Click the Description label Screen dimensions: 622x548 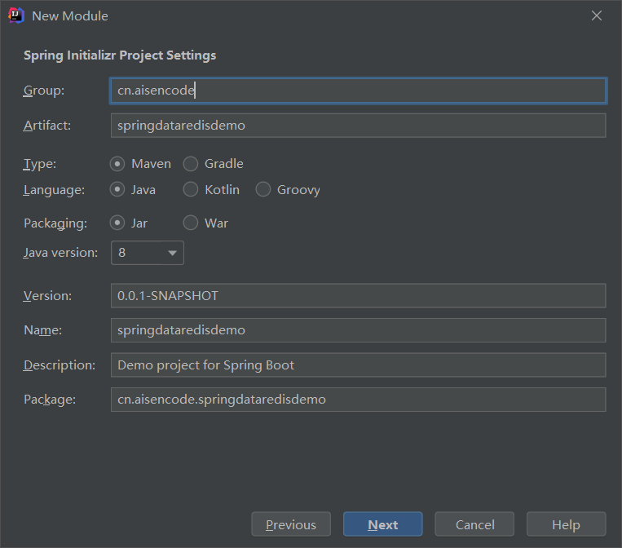click(60, 365)
